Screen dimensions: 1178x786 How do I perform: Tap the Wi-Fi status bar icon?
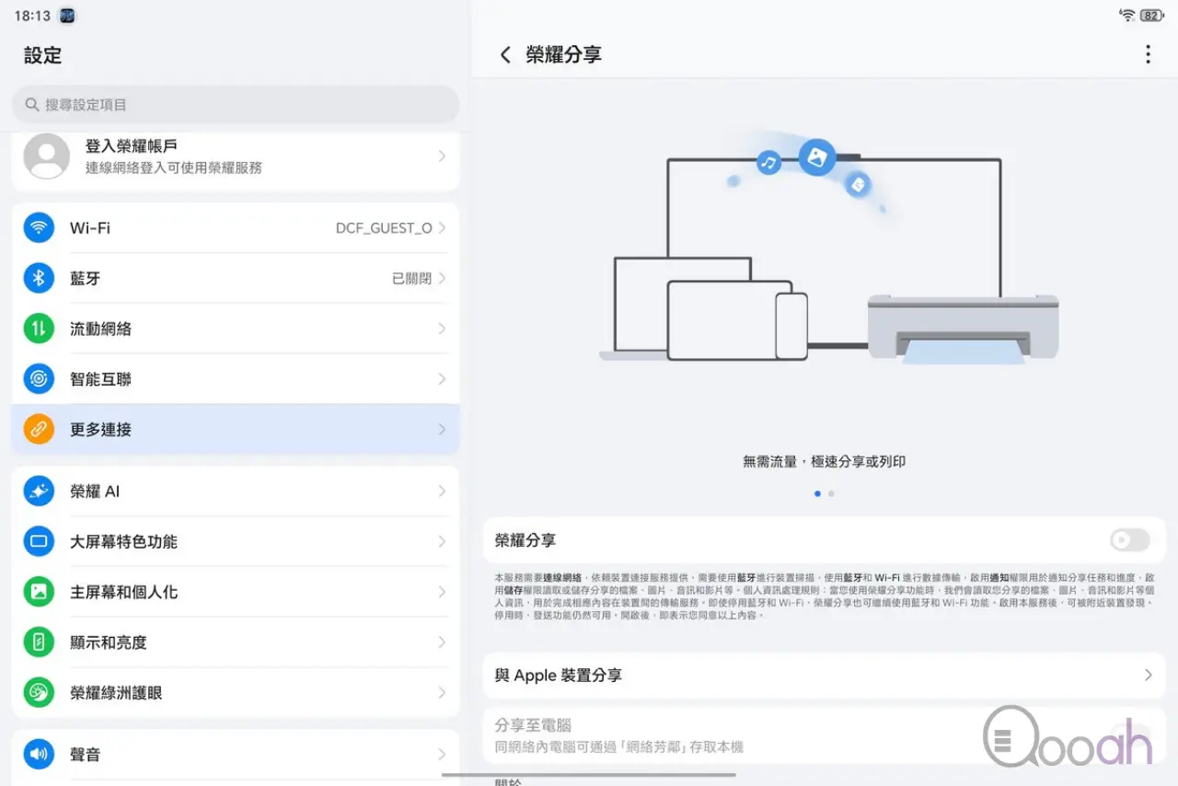coord(1127,15)
